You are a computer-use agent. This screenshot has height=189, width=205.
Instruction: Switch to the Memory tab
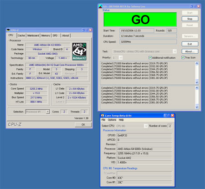tap(46, 36)
